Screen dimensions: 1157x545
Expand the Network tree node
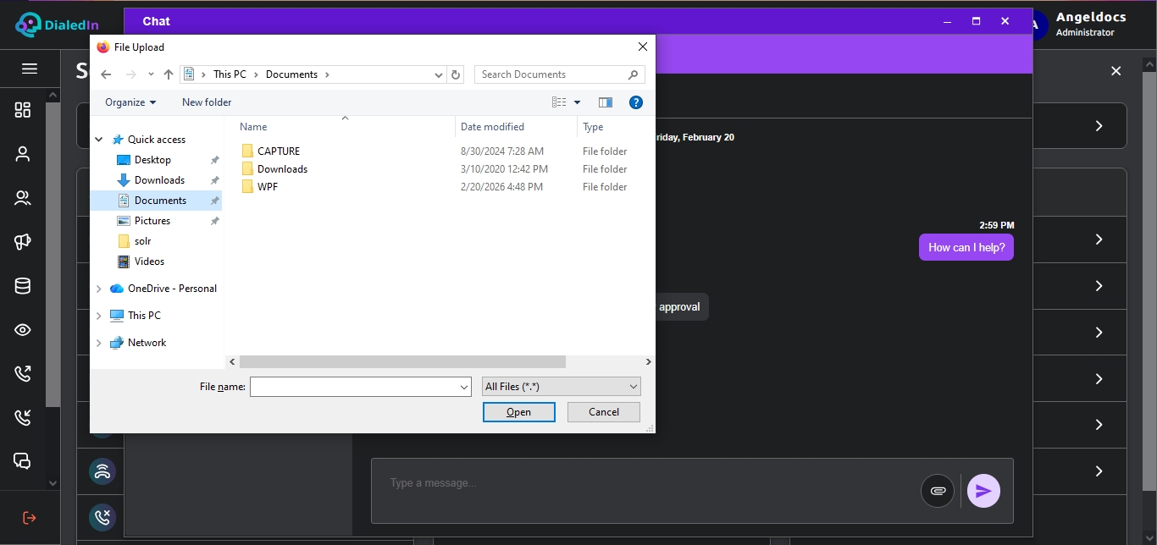(x=99, y=343)
